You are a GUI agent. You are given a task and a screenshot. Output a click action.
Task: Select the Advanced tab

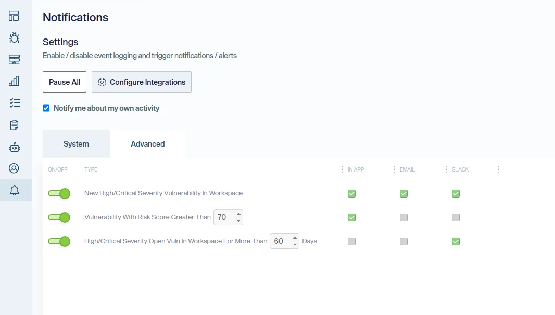(x=147, y=144)
